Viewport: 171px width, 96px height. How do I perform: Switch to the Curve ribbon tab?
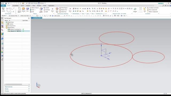pyautogui.click(x=22, y=6)
